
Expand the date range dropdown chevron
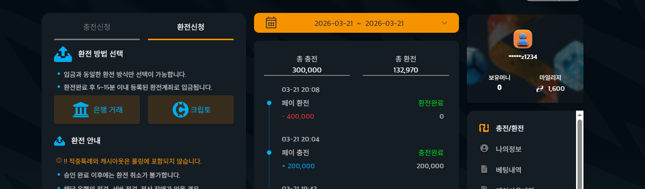coord(445,23)
